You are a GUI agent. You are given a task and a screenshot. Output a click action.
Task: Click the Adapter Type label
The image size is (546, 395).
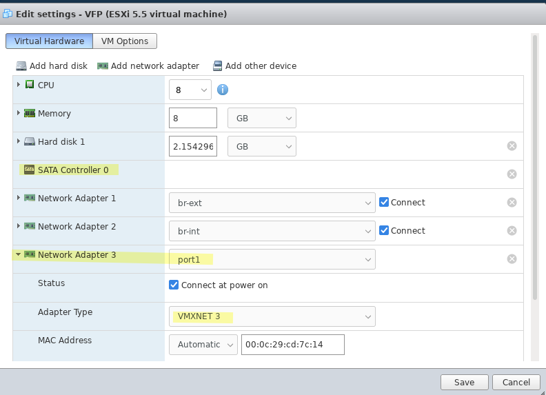(65, 312)
